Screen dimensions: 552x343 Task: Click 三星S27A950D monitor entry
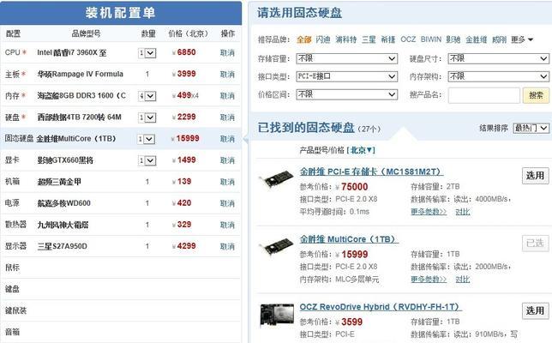(62, 246)
